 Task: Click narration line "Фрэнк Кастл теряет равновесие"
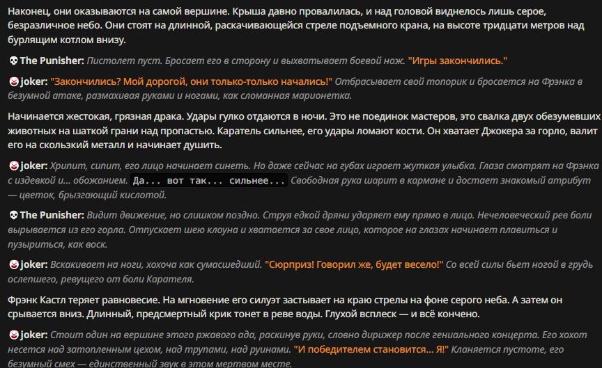(84, 300)
